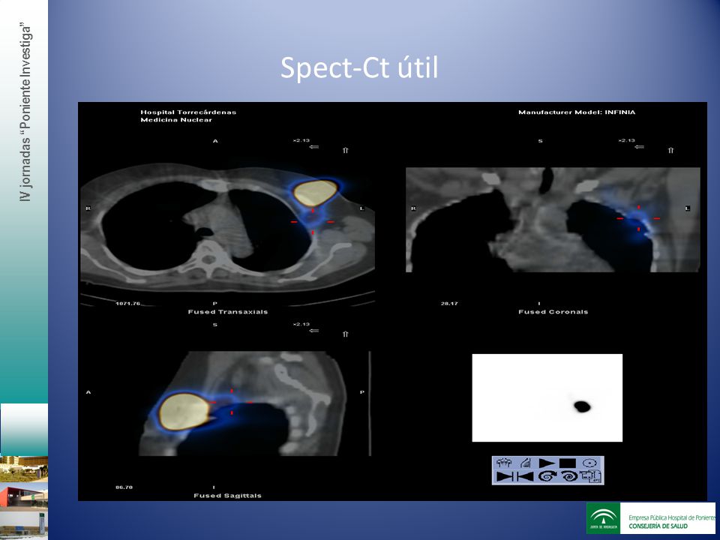The width and height of the screenshot is (720, 540).
Task: Click the Junta de Andalucía green logo
Action: (x=603, y=518)
